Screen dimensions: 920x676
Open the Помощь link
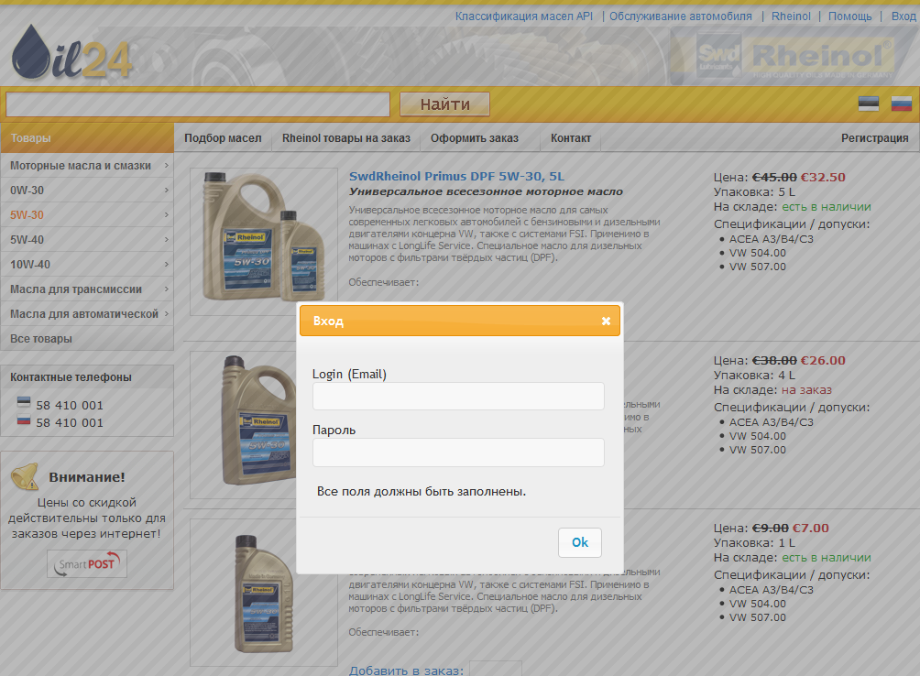pos(849,16)
